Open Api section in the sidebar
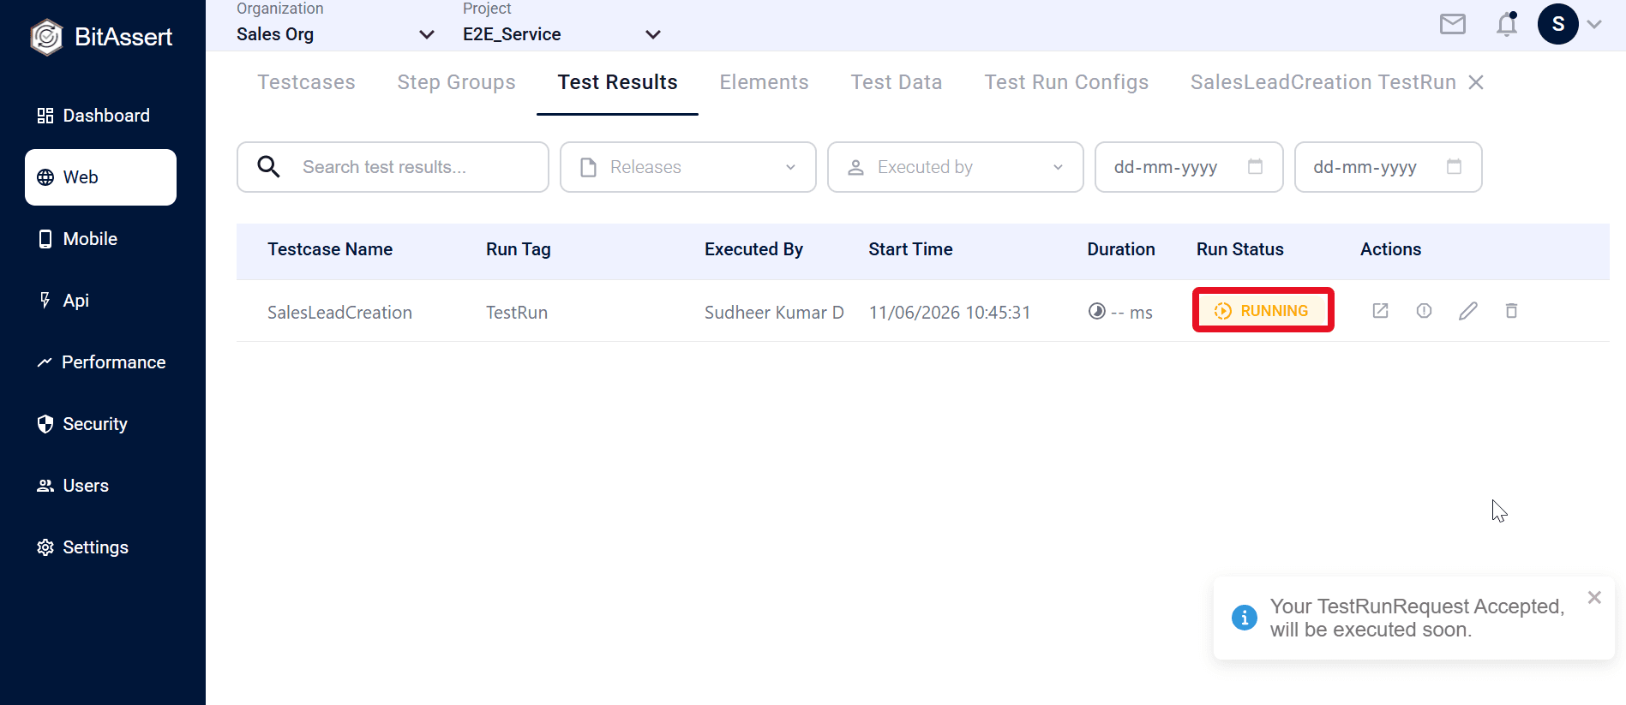Viewport: 1626px width, 705px height. click(101, 301)
